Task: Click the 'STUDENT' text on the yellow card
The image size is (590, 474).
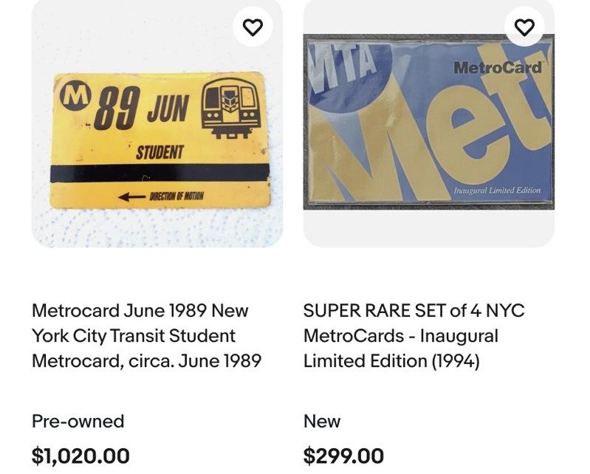Action: [x=159, y=152]
